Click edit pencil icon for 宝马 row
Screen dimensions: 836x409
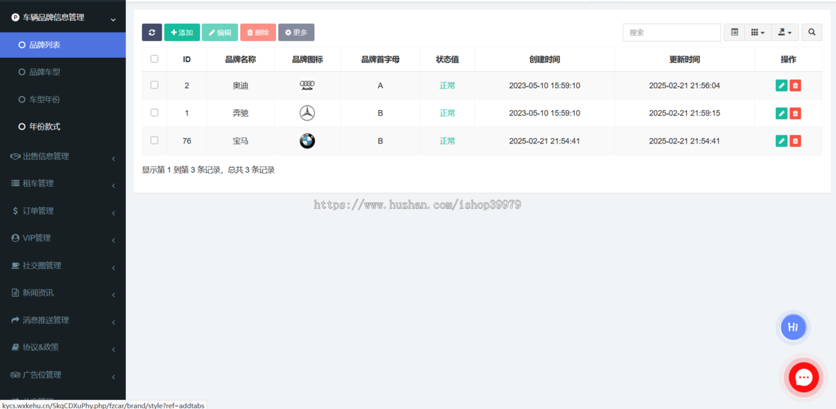[782, 141]
